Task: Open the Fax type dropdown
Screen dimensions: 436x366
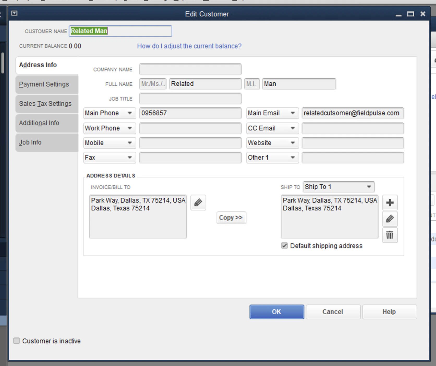Action: coord(110,157)
